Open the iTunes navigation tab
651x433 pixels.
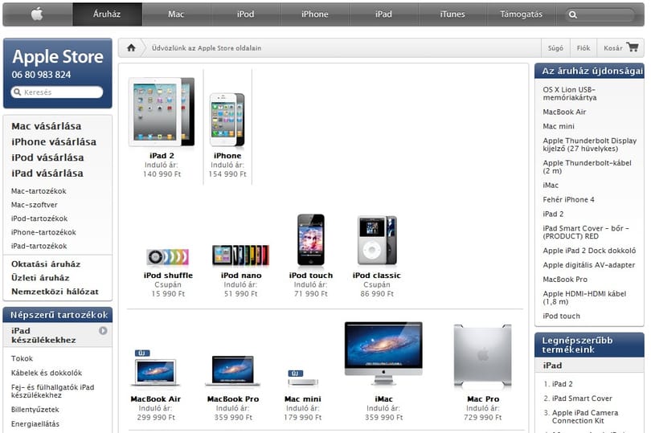tap(452, 14)
